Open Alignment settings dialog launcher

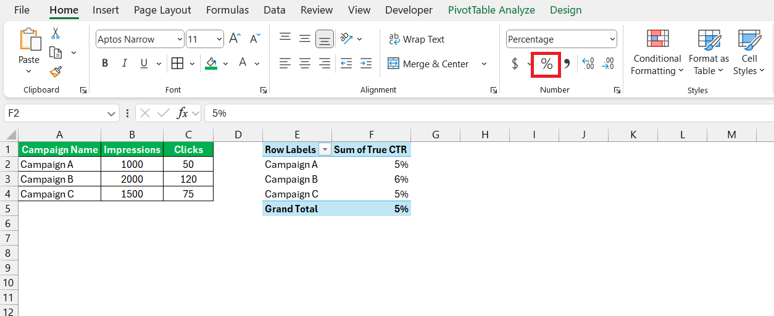[x=494, y=90]
